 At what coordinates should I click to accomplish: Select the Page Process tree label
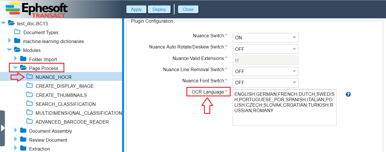tap(44, 68)
